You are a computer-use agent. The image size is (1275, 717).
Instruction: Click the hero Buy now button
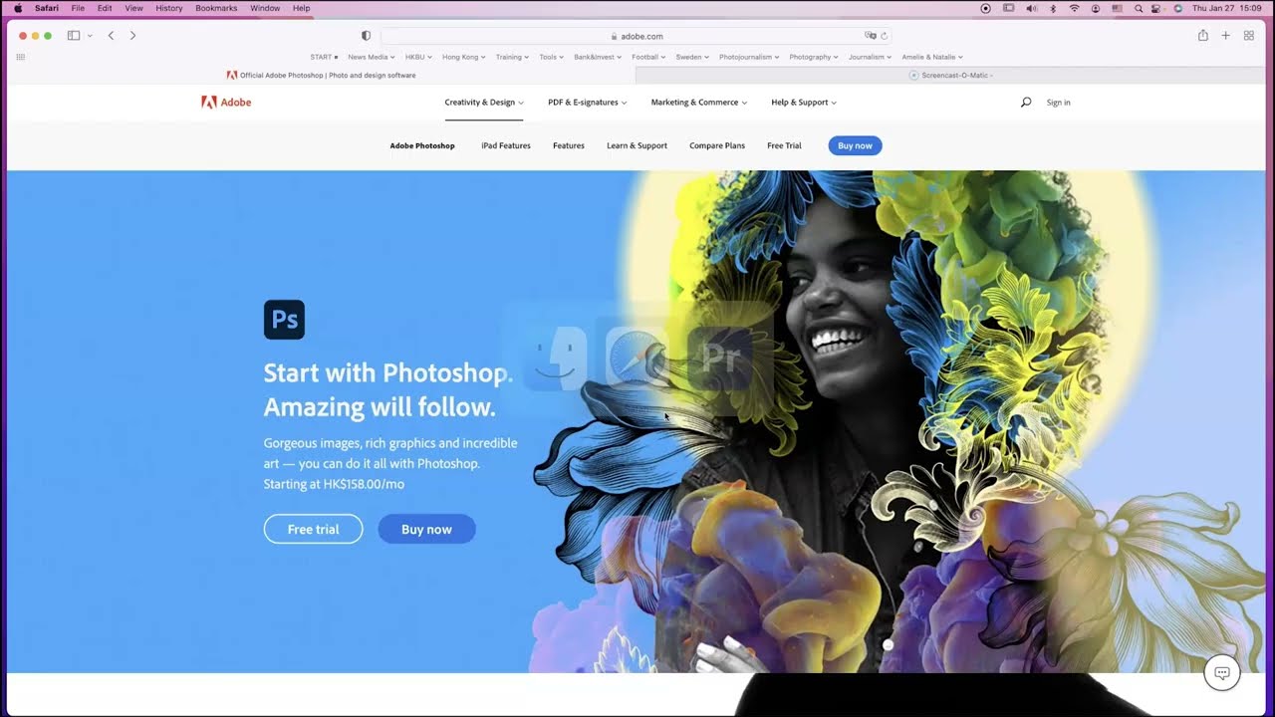click(426, 529)
